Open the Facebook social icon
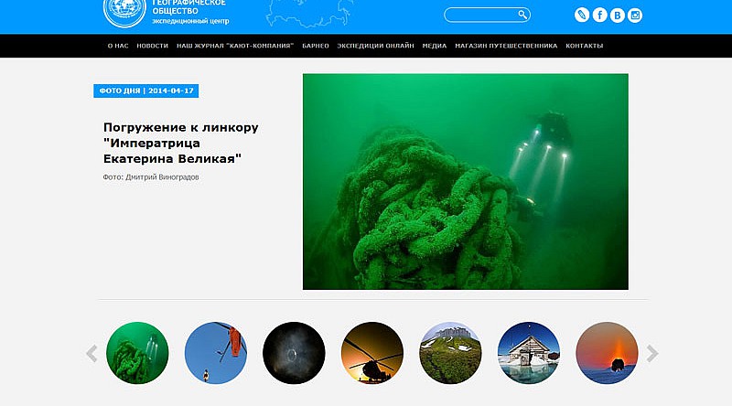Viewport: 732px width, 406px height. [x=599, y=15]
